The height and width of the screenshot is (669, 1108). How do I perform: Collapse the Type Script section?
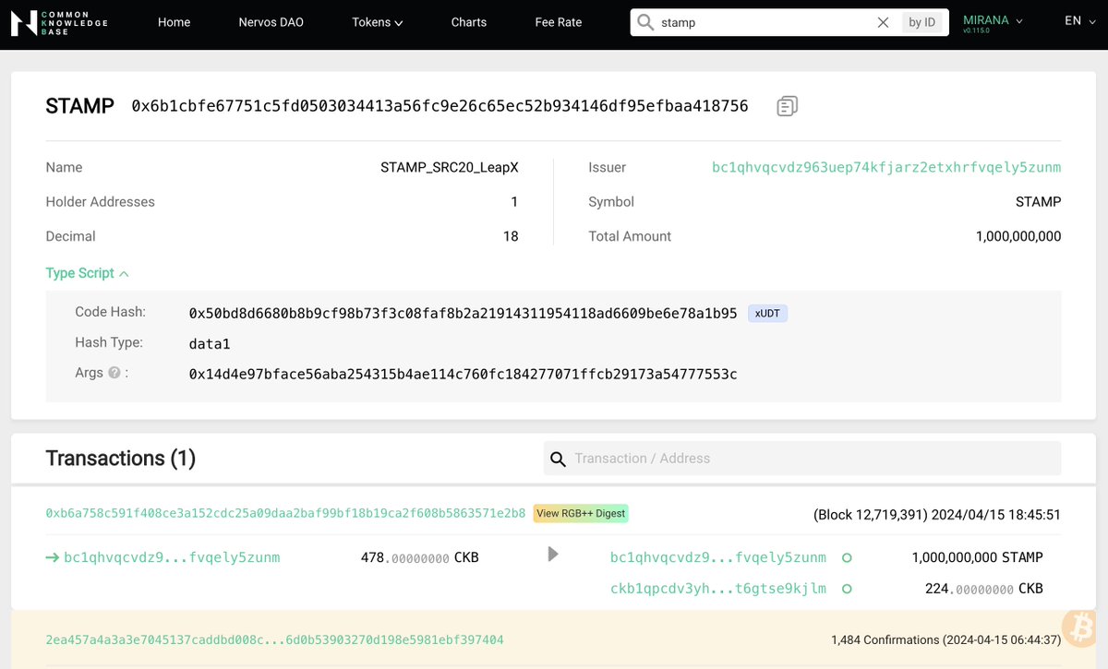pos(125,273)
